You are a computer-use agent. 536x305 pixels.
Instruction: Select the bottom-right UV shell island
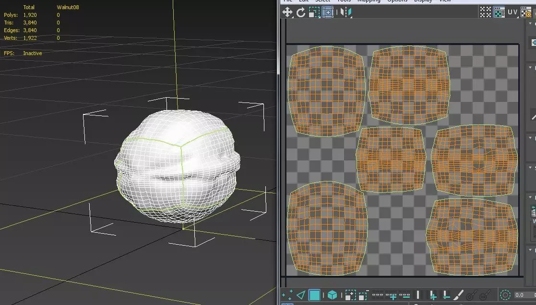pos(472,237)
